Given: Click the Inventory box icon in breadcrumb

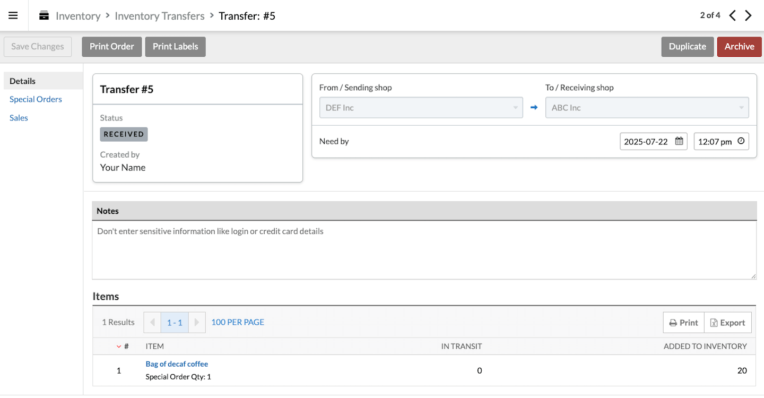Looking at the screenshot, I should pos(44,15).
